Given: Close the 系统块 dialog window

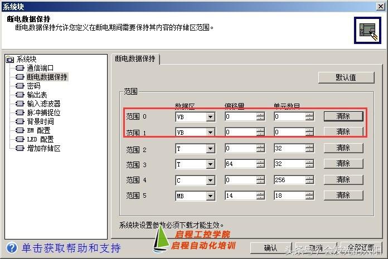Looking at the screenshot, I should [381, 7].
